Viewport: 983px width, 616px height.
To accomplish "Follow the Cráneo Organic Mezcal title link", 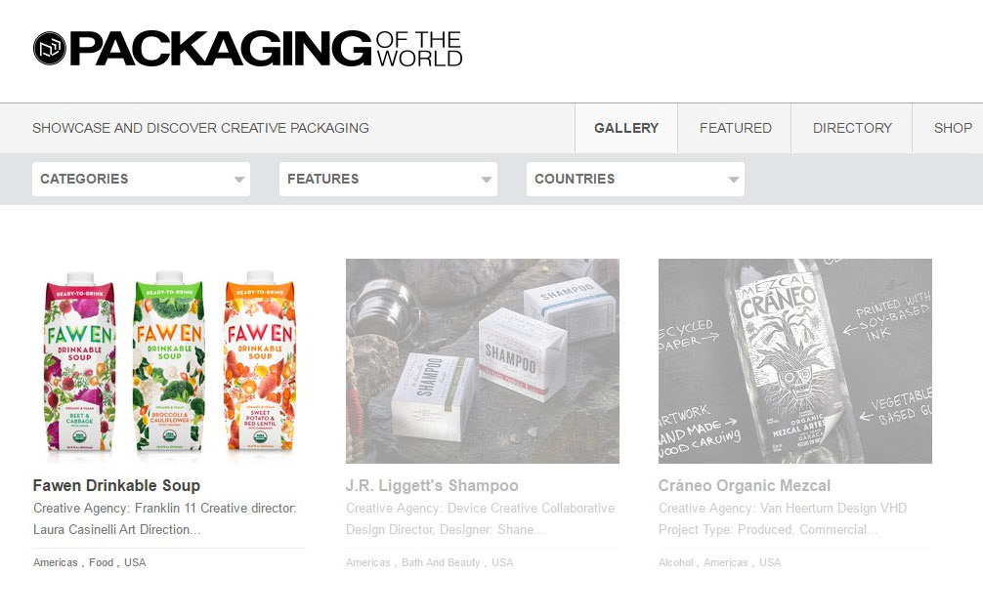I will (x=745, y=486).
